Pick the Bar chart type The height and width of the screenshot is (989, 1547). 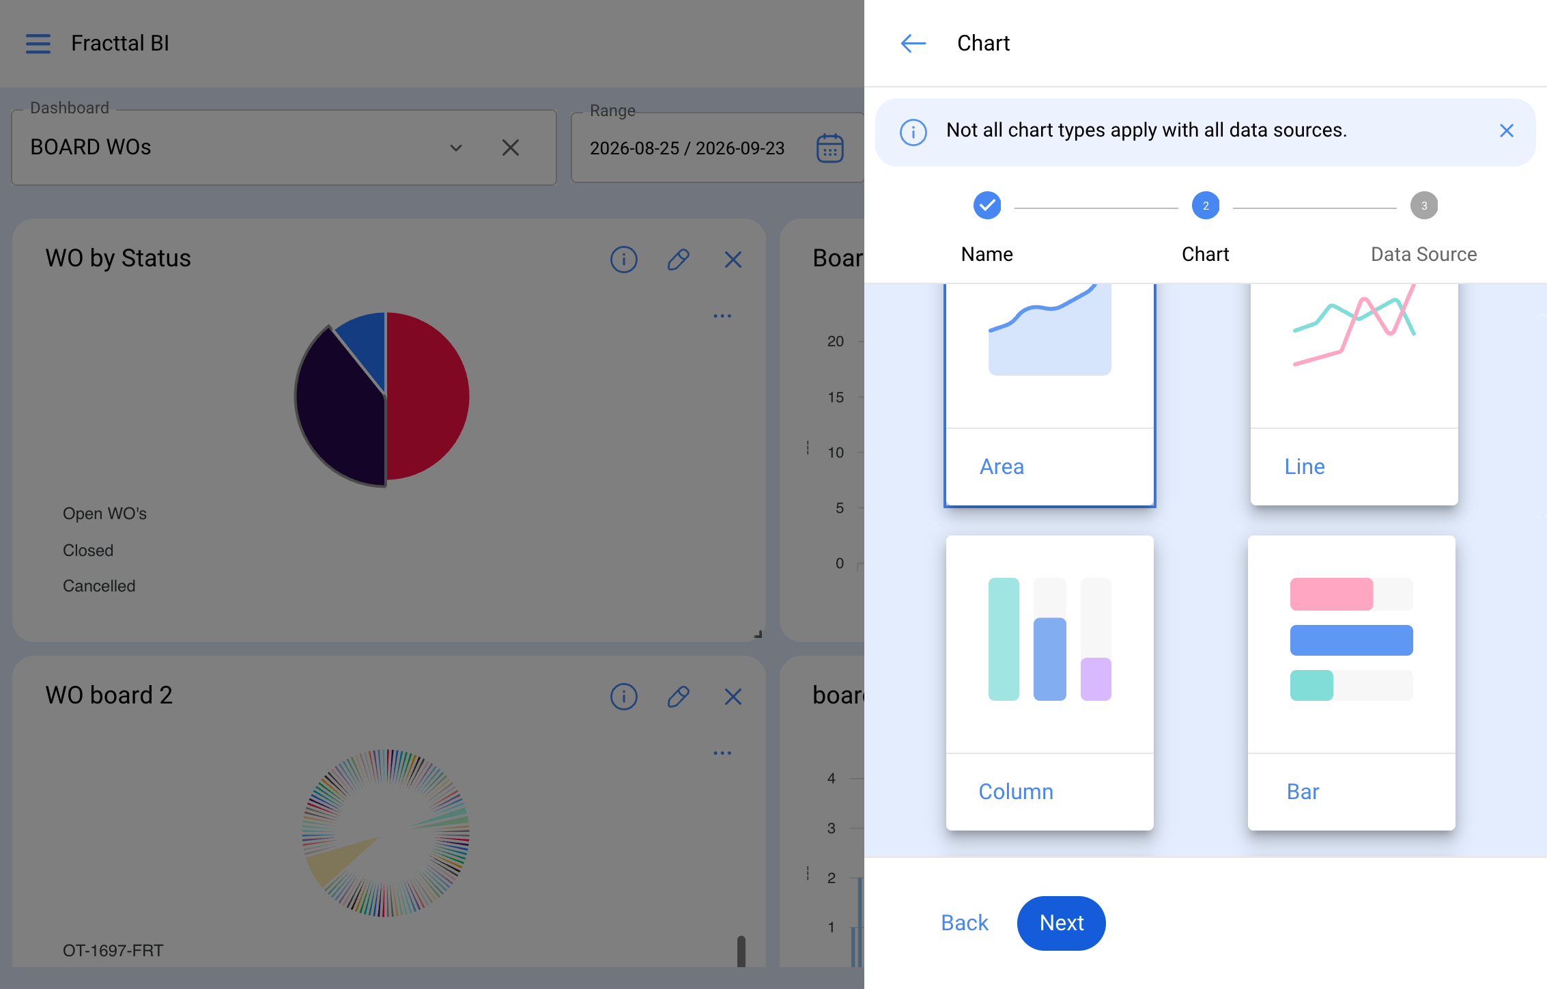coord(1352,683)
